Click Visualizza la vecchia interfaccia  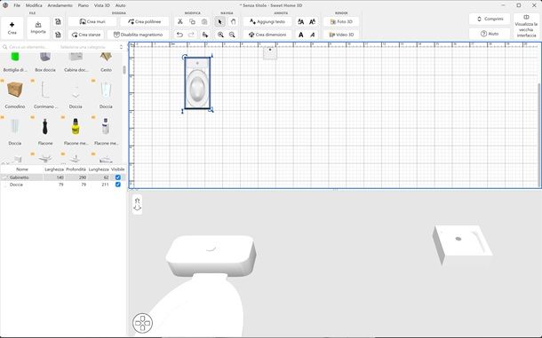point(526,27)
